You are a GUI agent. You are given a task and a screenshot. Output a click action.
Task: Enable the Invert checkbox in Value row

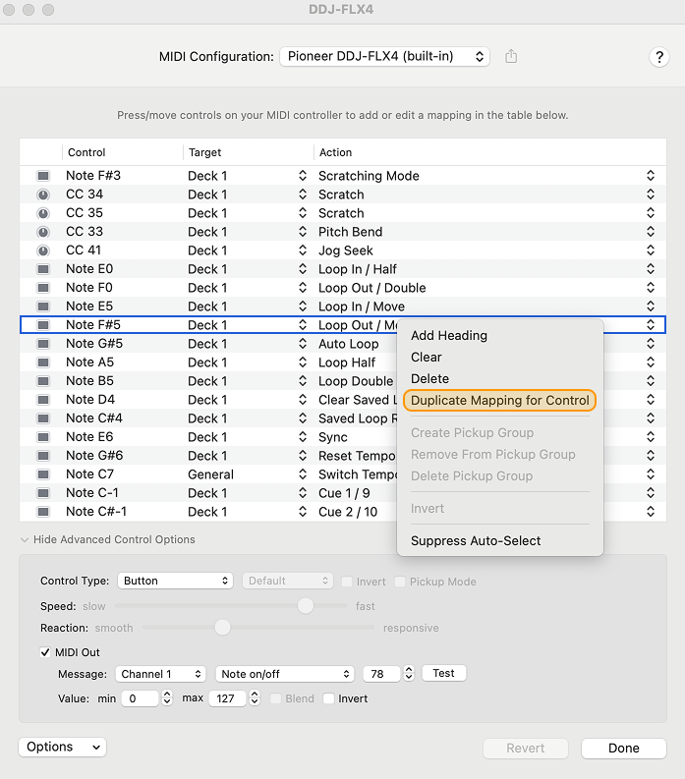pos(329,698)
